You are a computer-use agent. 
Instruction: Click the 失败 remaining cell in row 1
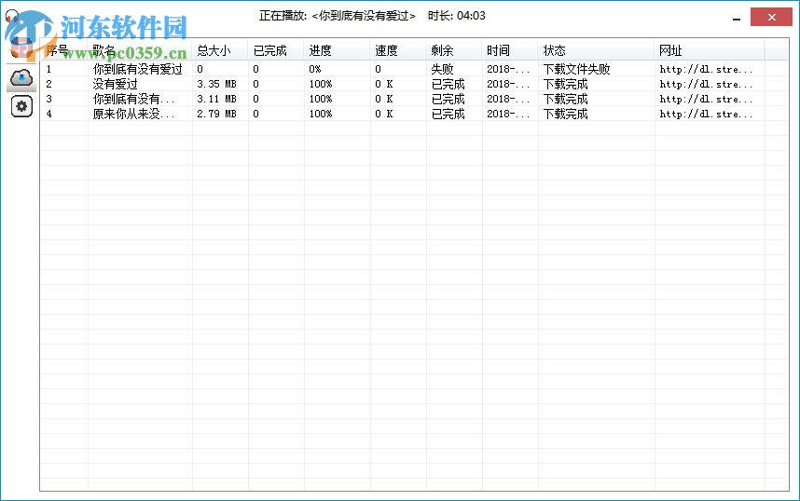(442, 69)
